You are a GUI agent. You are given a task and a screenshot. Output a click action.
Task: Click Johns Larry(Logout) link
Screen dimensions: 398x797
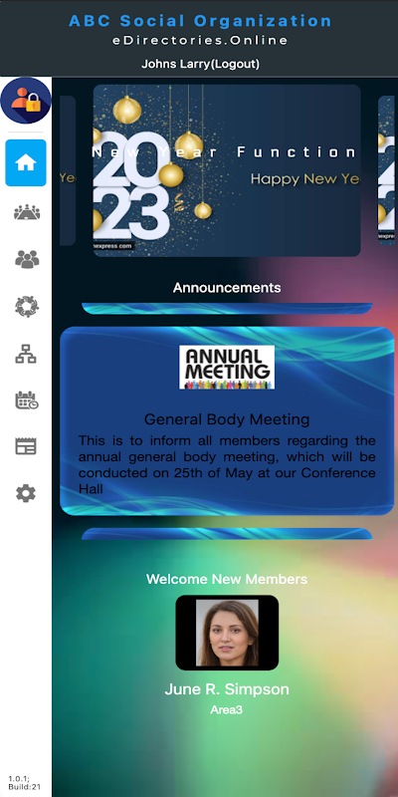(200, 64)
